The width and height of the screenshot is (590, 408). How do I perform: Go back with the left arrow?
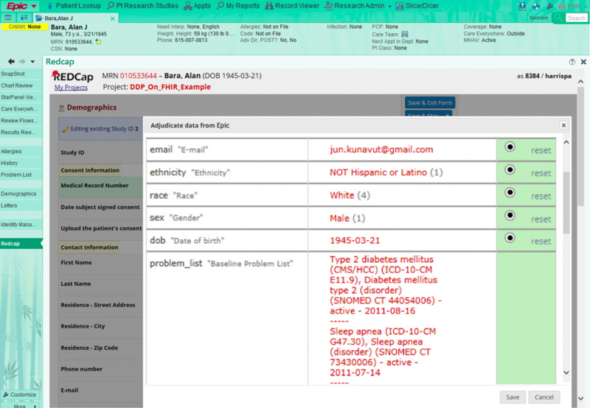[11, 61]
